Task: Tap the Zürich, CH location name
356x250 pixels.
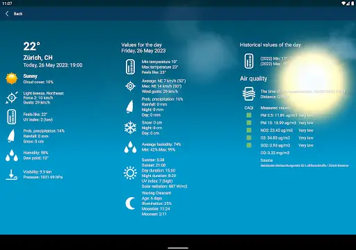Action: 38,58
